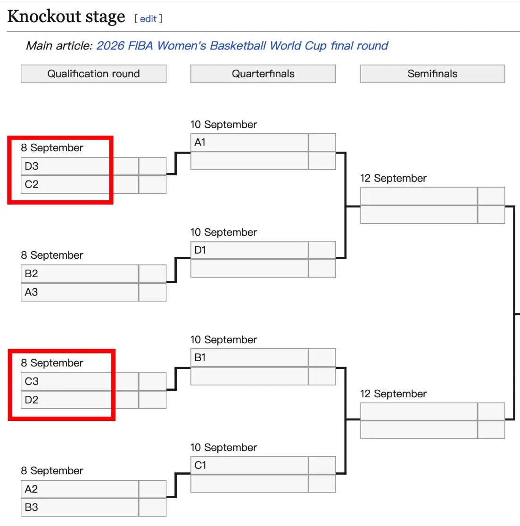Click the B2 bracket entry
This screenshot has height=526, width=520.
click(x=80, y=274)
